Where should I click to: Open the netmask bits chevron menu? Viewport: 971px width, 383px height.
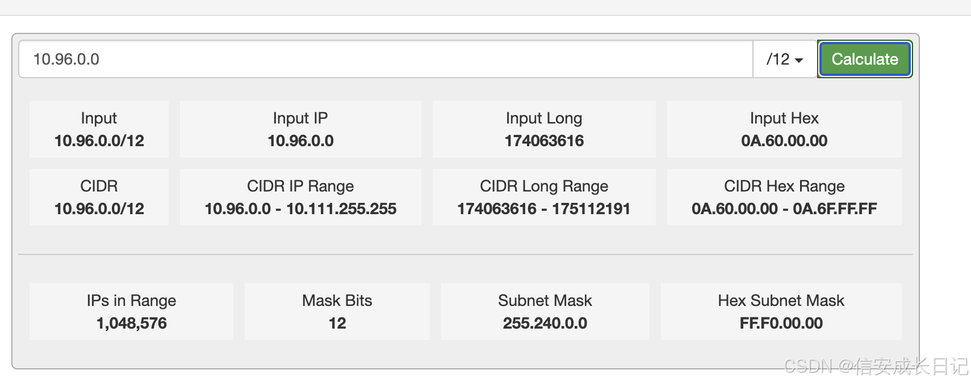click(x=801, y=59)
